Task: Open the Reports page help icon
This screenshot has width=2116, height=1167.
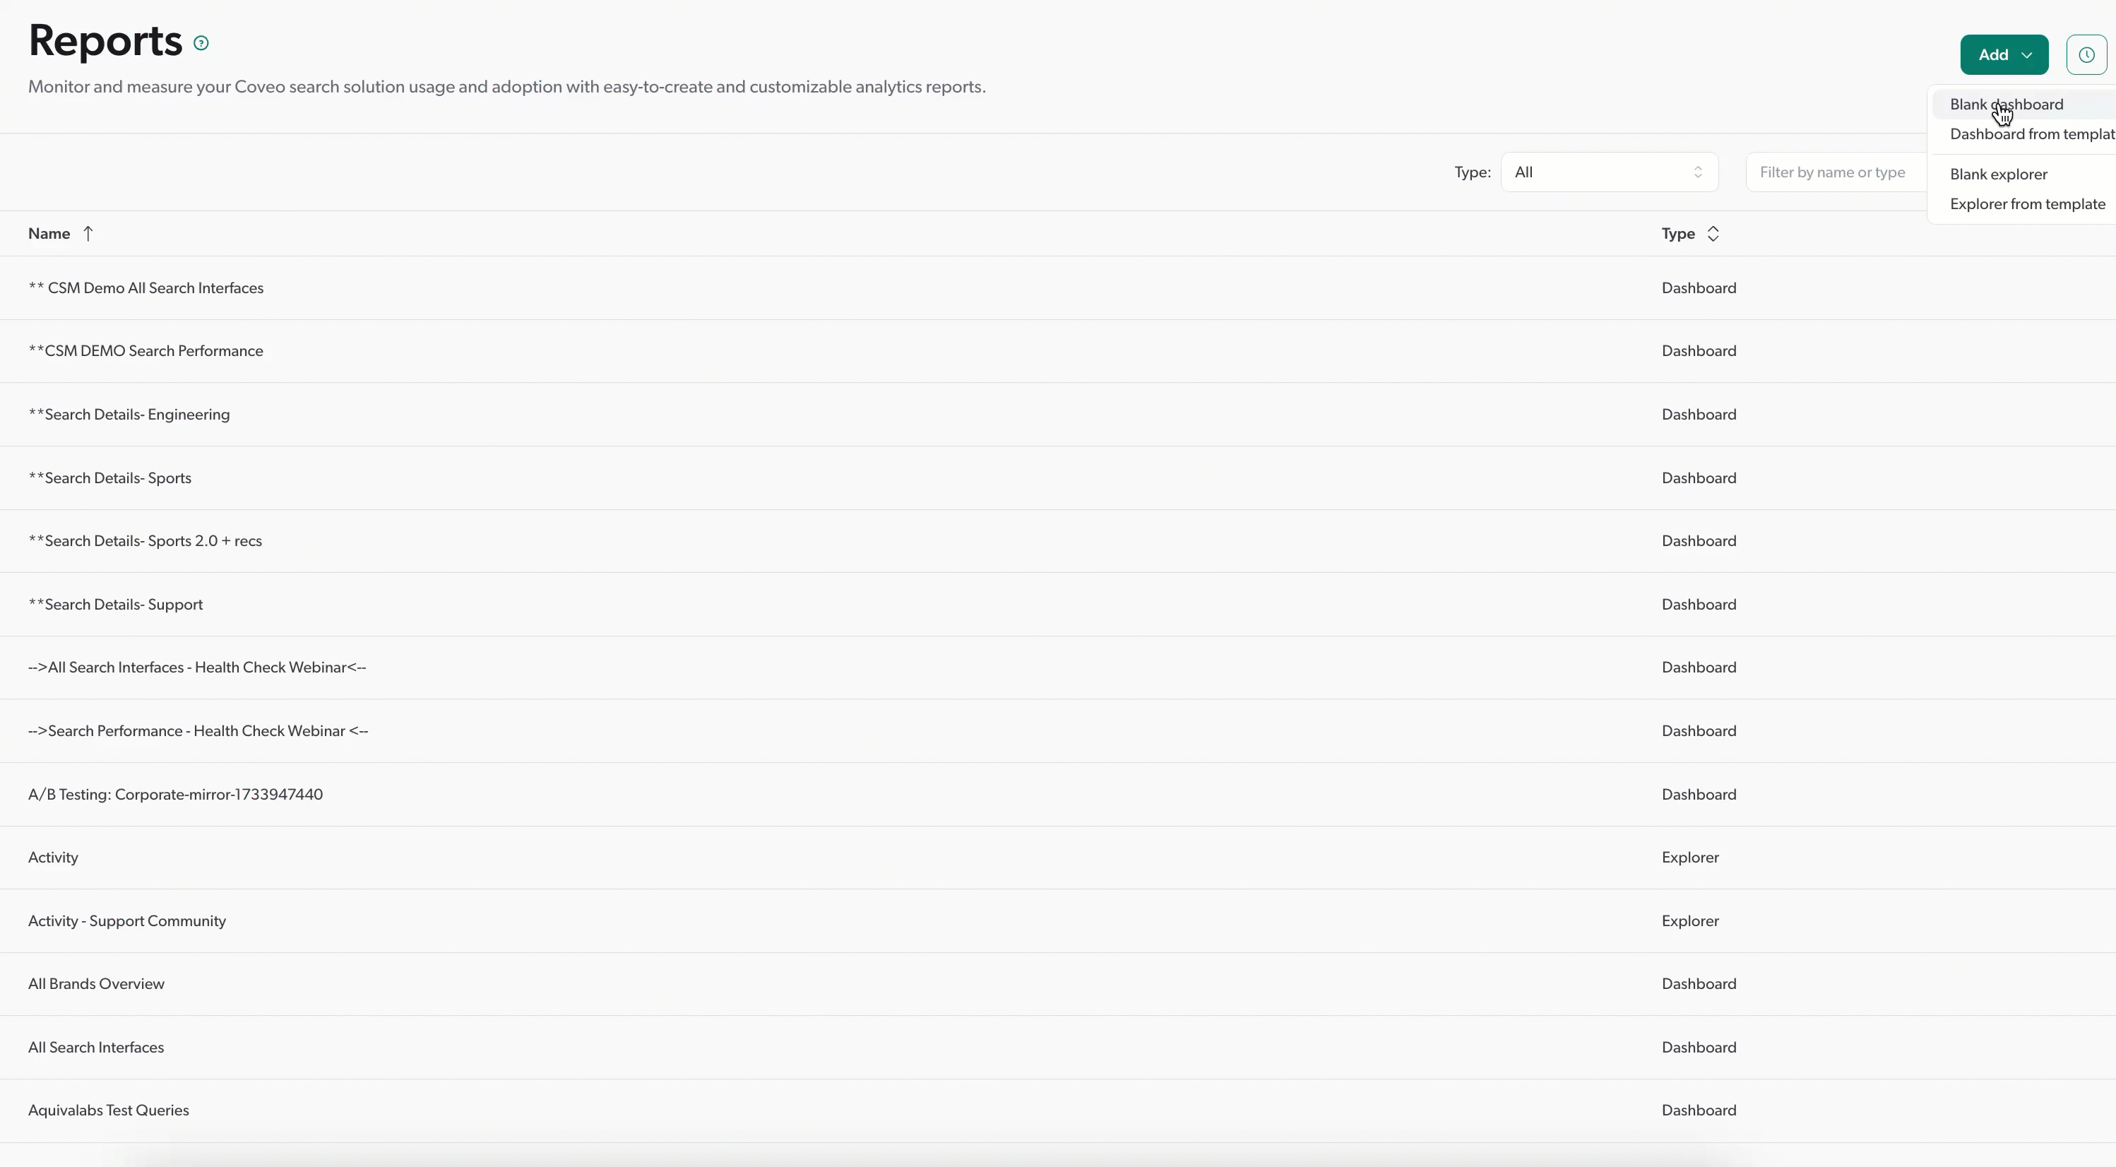Action: (201, 42)
